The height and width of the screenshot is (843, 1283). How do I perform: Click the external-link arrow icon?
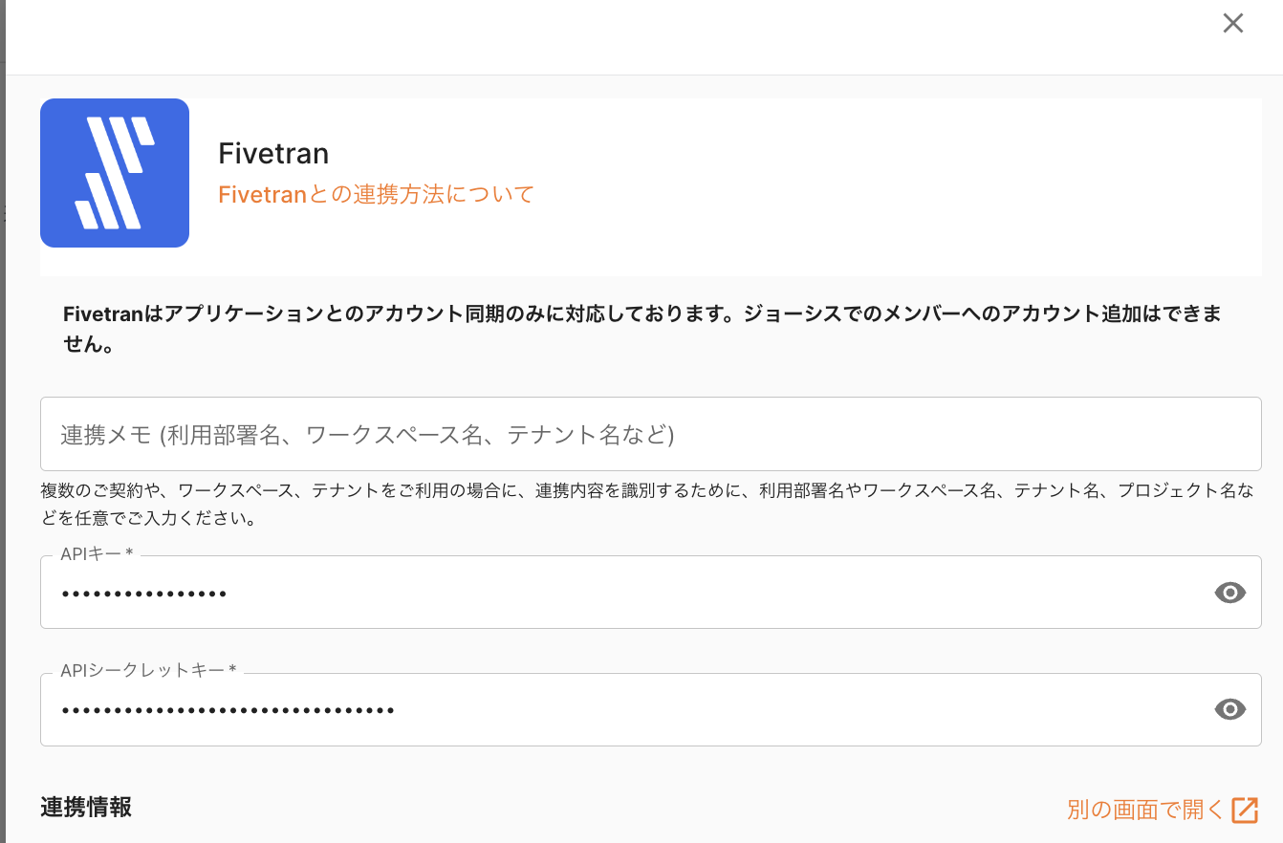coord(1245,810)
